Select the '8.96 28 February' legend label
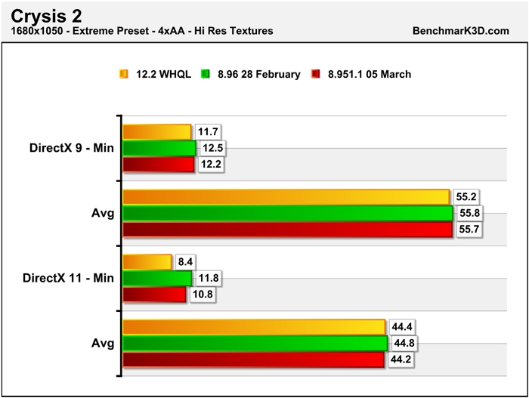 [259, 74]
